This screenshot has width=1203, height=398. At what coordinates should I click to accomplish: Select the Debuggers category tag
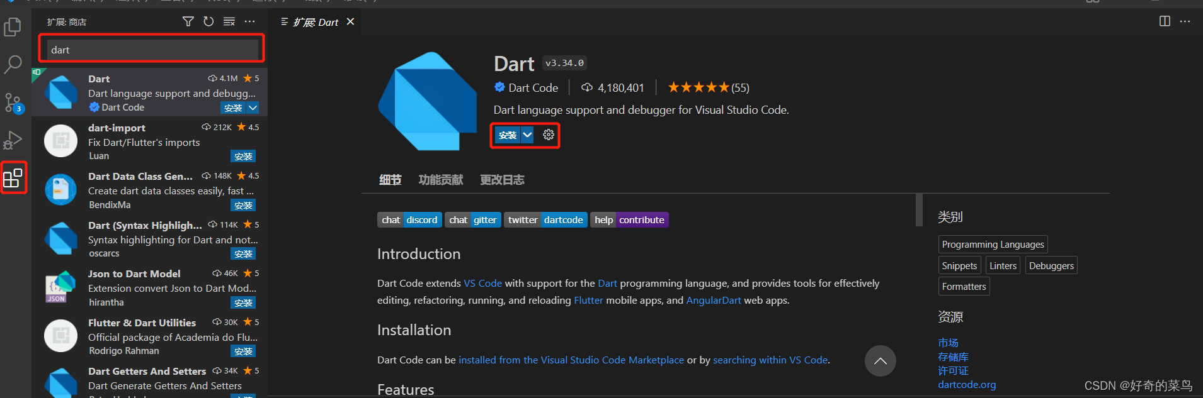point(1051,266)
